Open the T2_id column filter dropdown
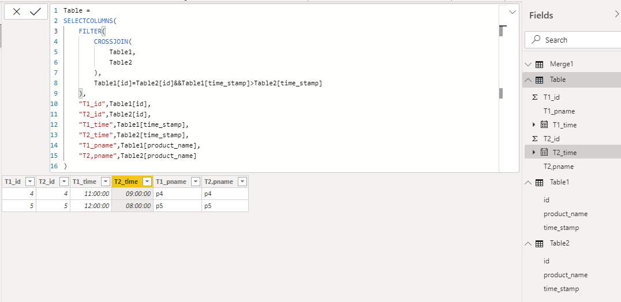The height and width of the screenshot is (302, 621). click(x=63, y=182)
